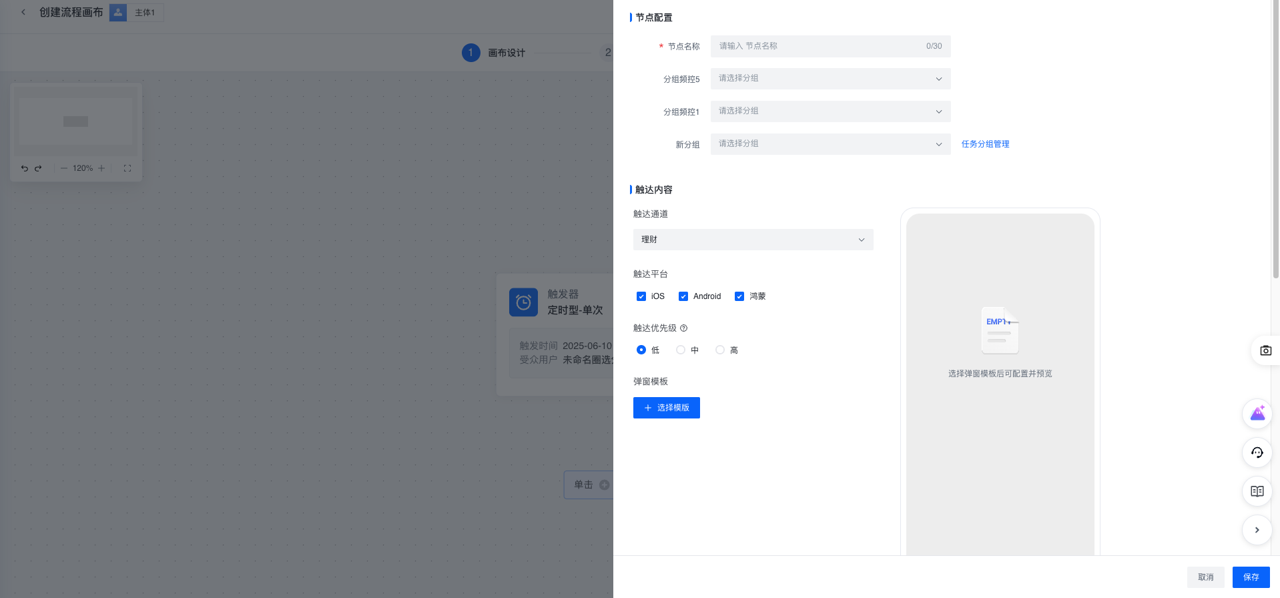
Task: Open the 分组频控5 group dropdown
Action: [830, 79]
